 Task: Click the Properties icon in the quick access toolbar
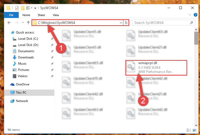(17, 8)
